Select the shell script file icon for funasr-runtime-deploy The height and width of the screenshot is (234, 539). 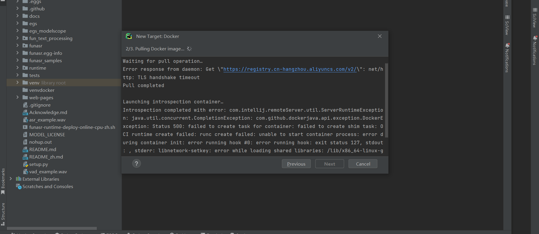pyautogui.click(x=25, y=127)
